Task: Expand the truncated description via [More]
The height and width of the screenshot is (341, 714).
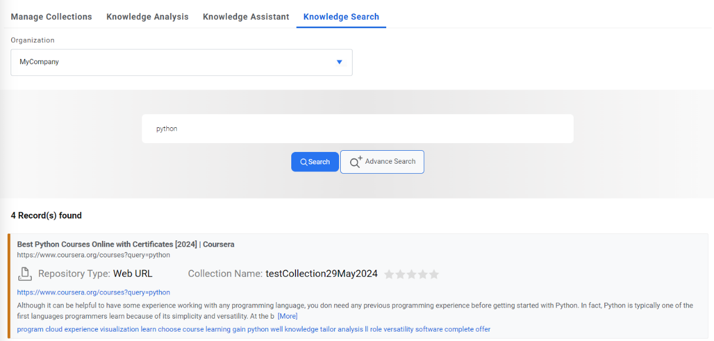Action: (x=288, y=316)
